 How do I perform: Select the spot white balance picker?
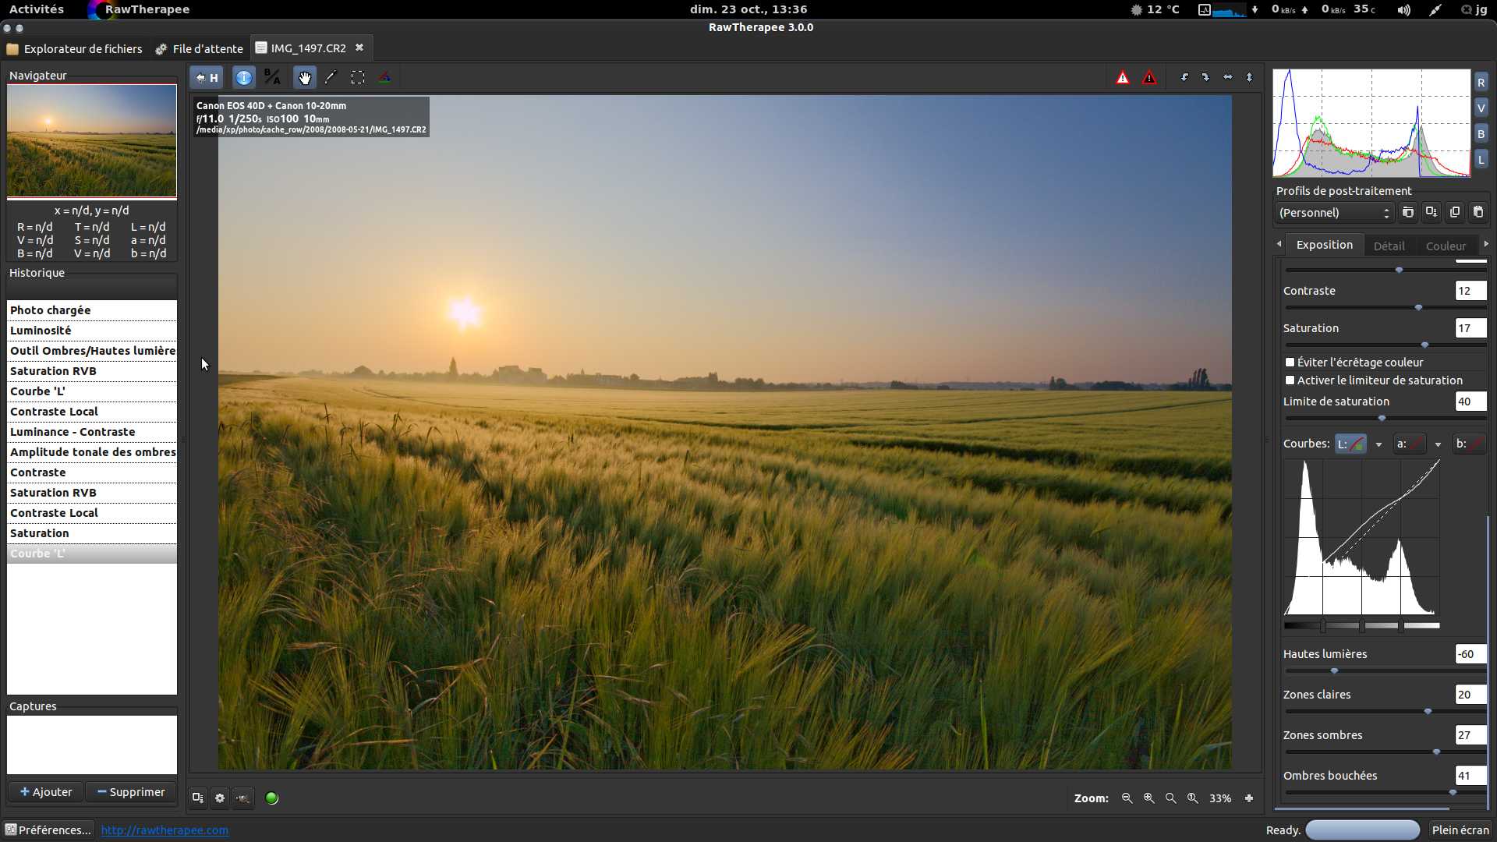(x=331, y=77)
